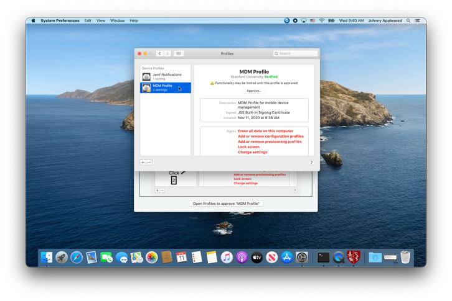Open Calendar icon showing 11

click(182, 258)
